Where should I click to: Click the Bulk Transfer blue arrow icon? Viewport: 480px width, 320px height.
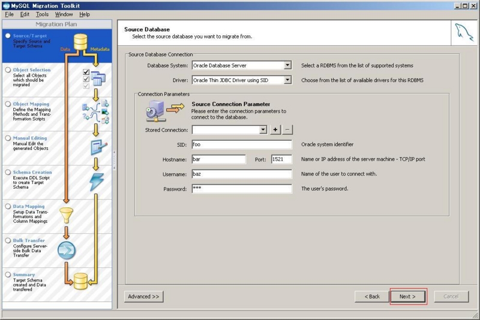[x=67, y=250]
